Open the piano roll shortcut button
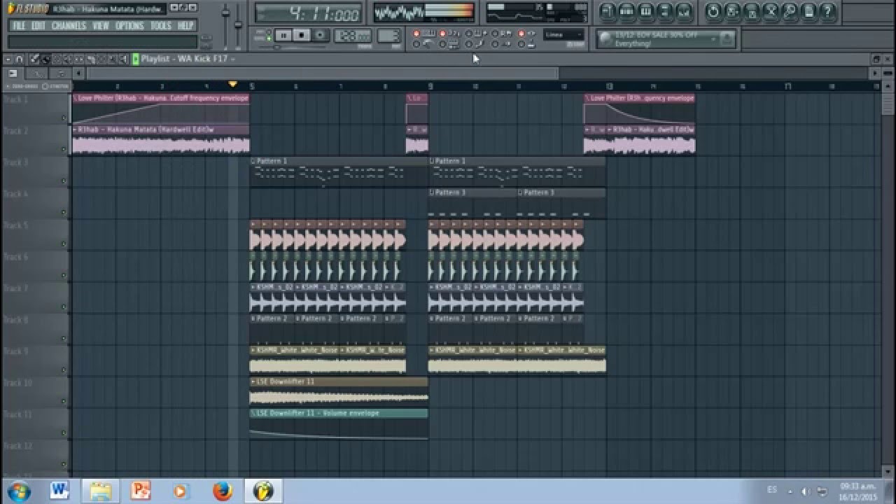 pos(645,10)
